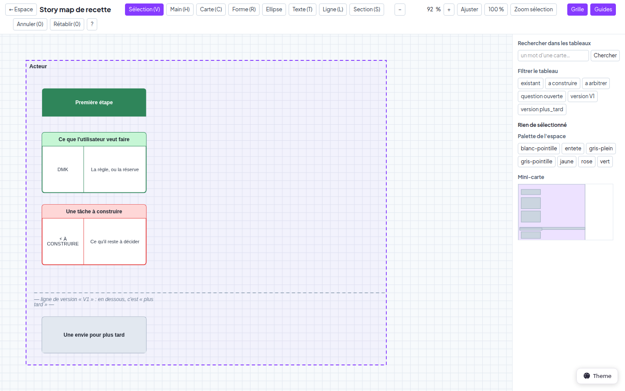Click Rétablir (0) to redo
Viewport: 625px width, 391px height.
tap(67, 24)
